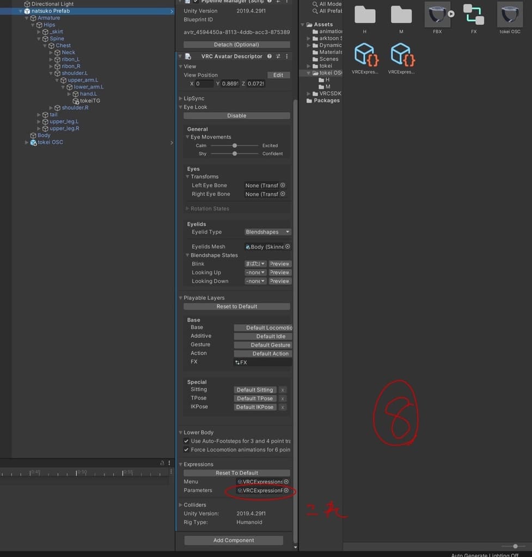The image size is (532, 557).
Task: Click object picker next to Left Eye Bone
Action: pos(283,185)
